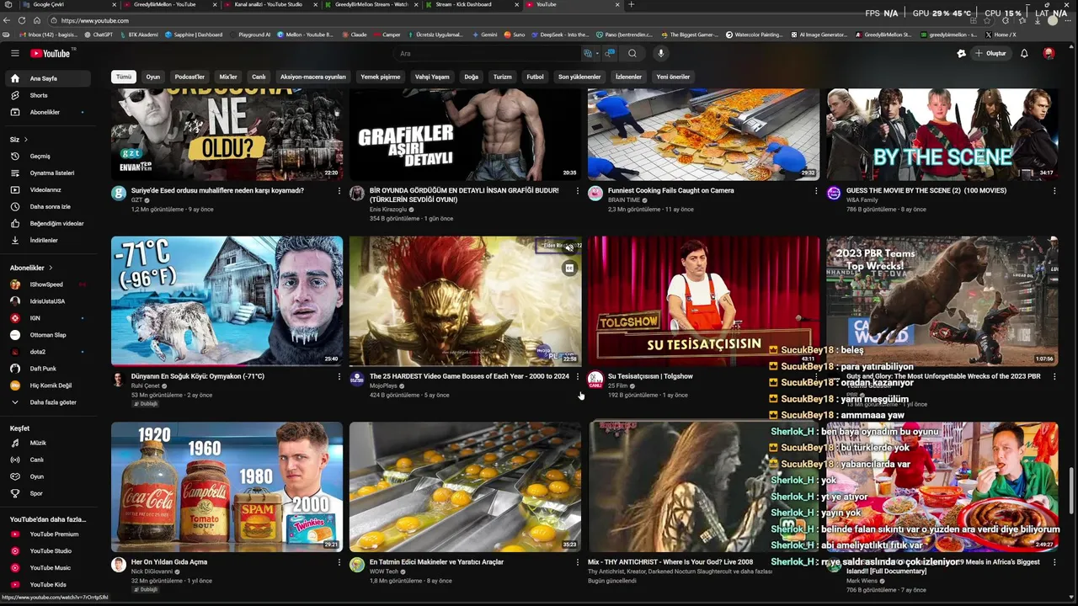
Task: Select the Oyun filter chip
Action: 152,77
